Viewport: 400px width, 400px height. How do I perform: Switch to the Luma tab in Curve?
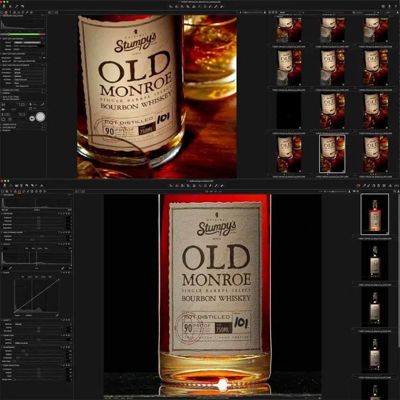(x=30, y=276)
